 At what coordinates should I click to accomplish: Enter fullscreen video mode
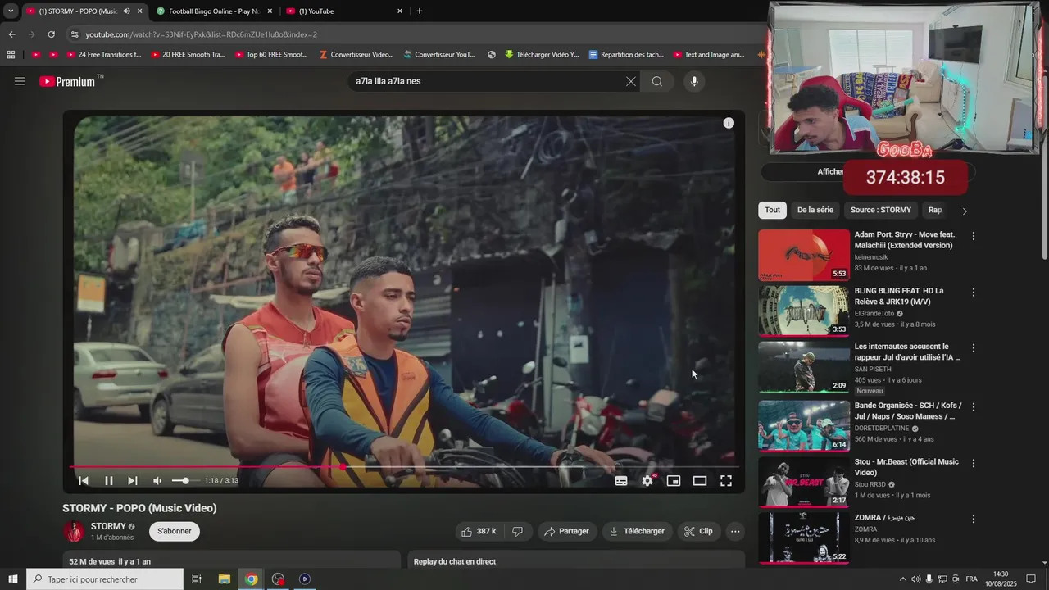click(726, 481)
